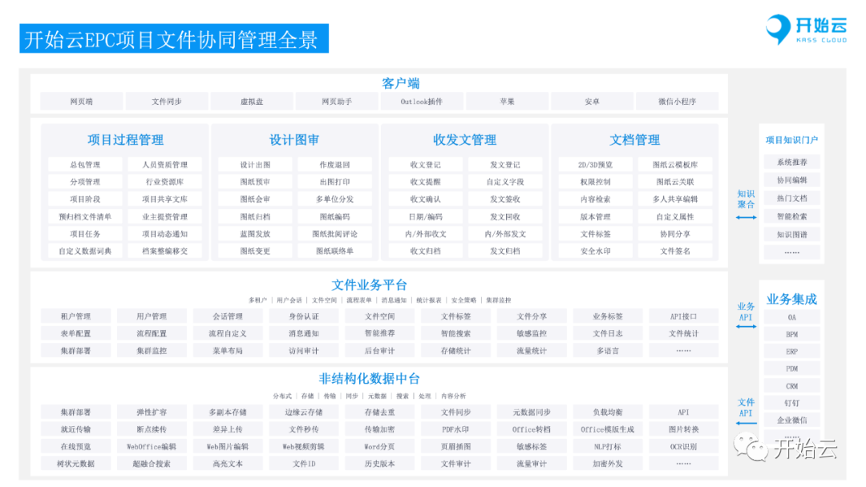Open the Outlook插件 client box
The height and width of the screenshot is (487, 866).
(x=421, y=102)
